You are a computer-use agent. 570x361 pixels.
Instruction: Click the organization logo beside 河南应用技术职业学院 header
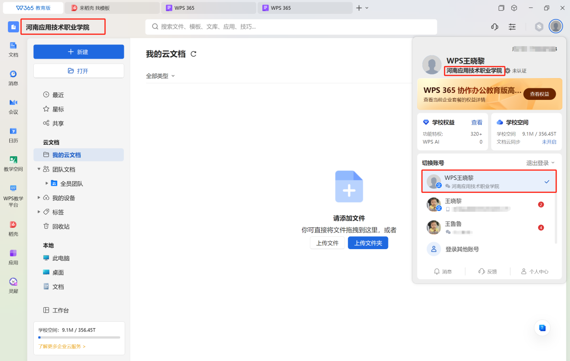(13, 27)
